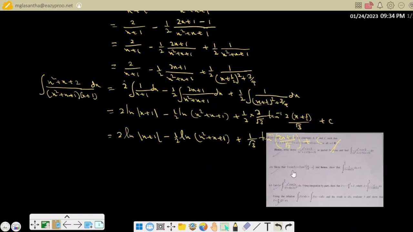Screen dimensions: 413x232
Task: Open the notifications bell
Action: (380, 5)
